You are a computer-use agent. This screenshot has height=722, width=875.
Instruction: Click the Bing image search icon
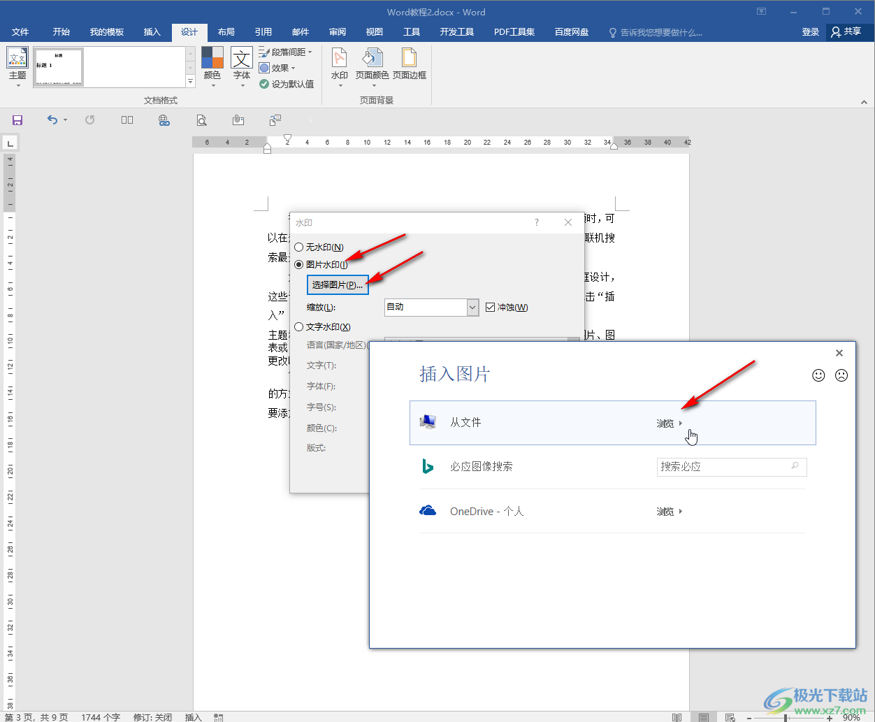coord(428,467)
